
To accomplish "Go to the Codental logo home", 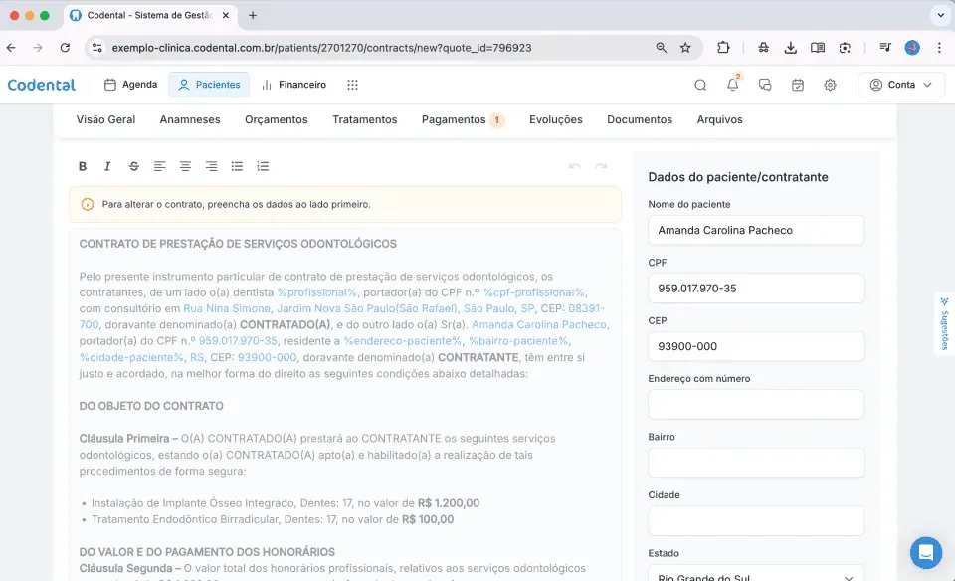I will click(x=42, y=85).
